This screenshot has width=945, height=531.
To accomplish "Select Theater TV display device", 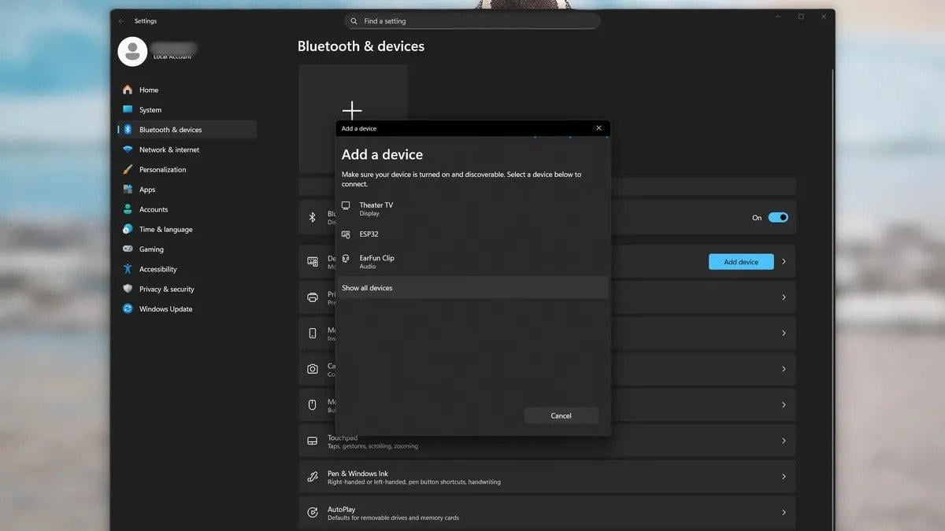I will click(376, 208).
